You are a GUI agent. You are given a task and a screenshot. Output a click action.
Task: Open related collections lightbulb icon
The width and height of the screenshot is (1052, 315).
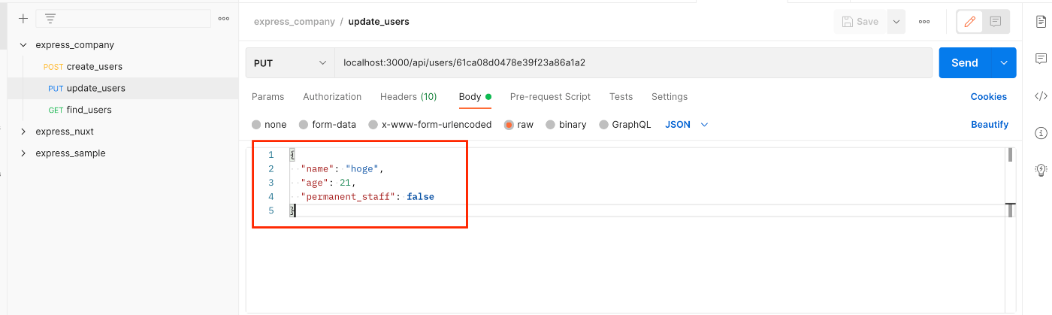(1041, 170)
